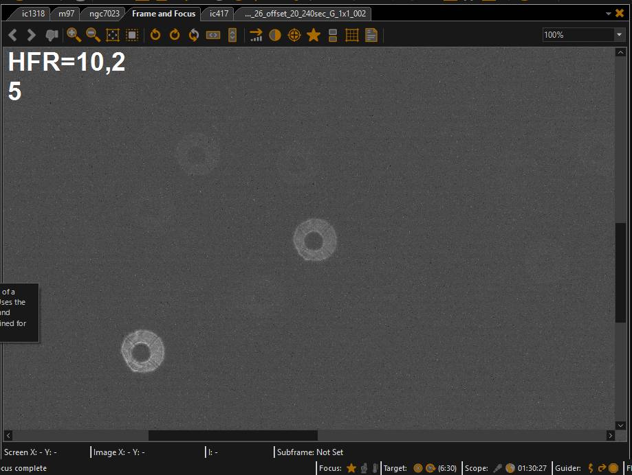Click the focus star icon in status bar
This screenshot has width=632, height=475.
coord(351,468)
